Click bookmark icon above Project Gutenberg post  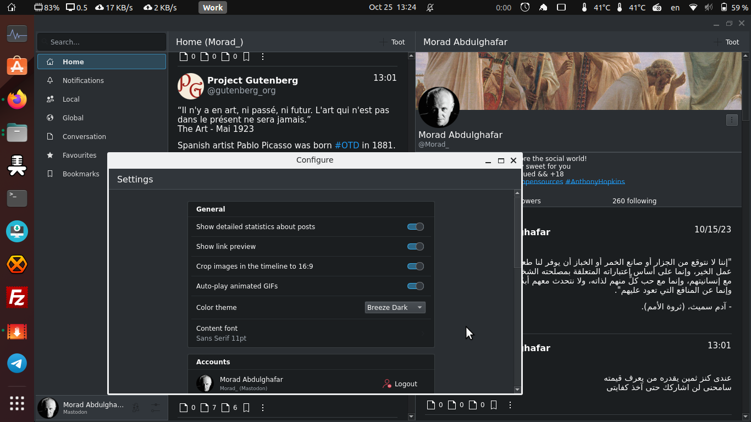click(x=246, y=56)
